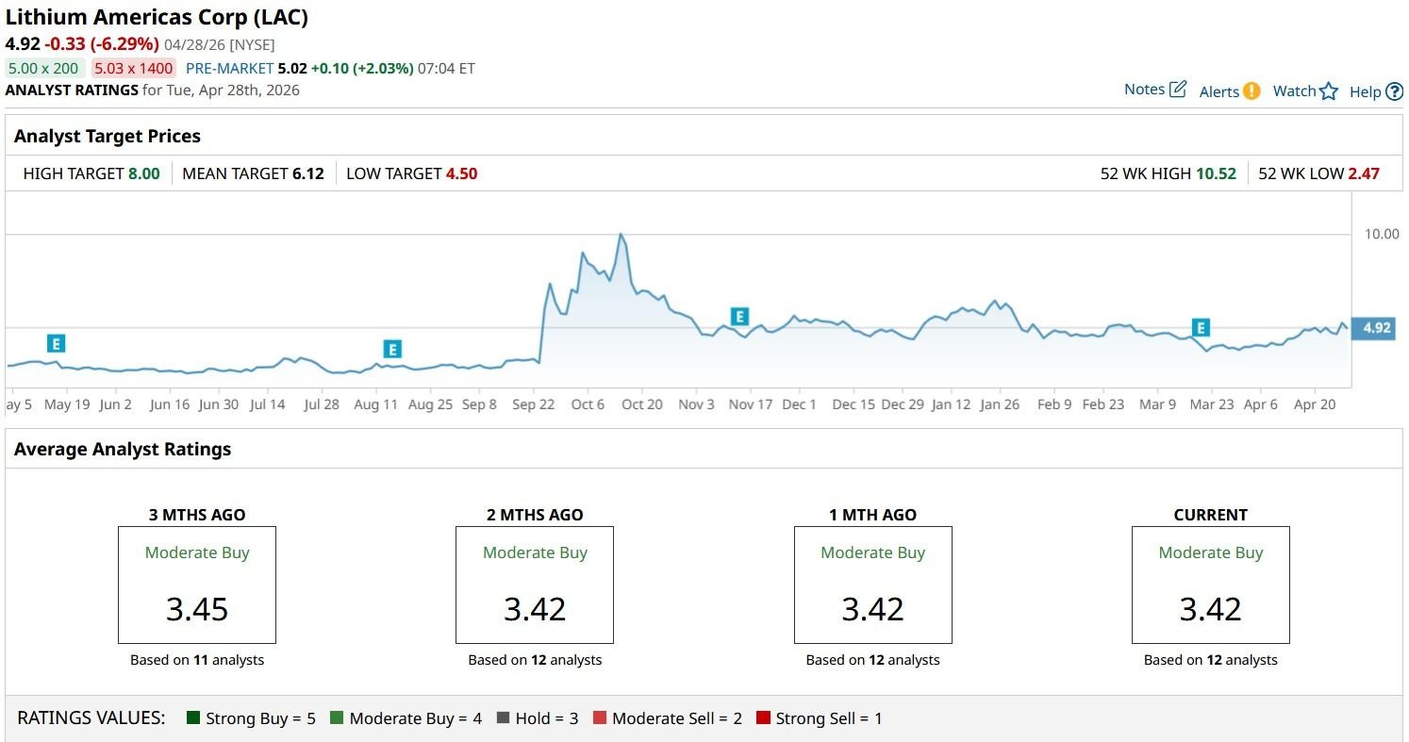
Task: Select the earnings marker near May 19
Action: tap(57, 343)
